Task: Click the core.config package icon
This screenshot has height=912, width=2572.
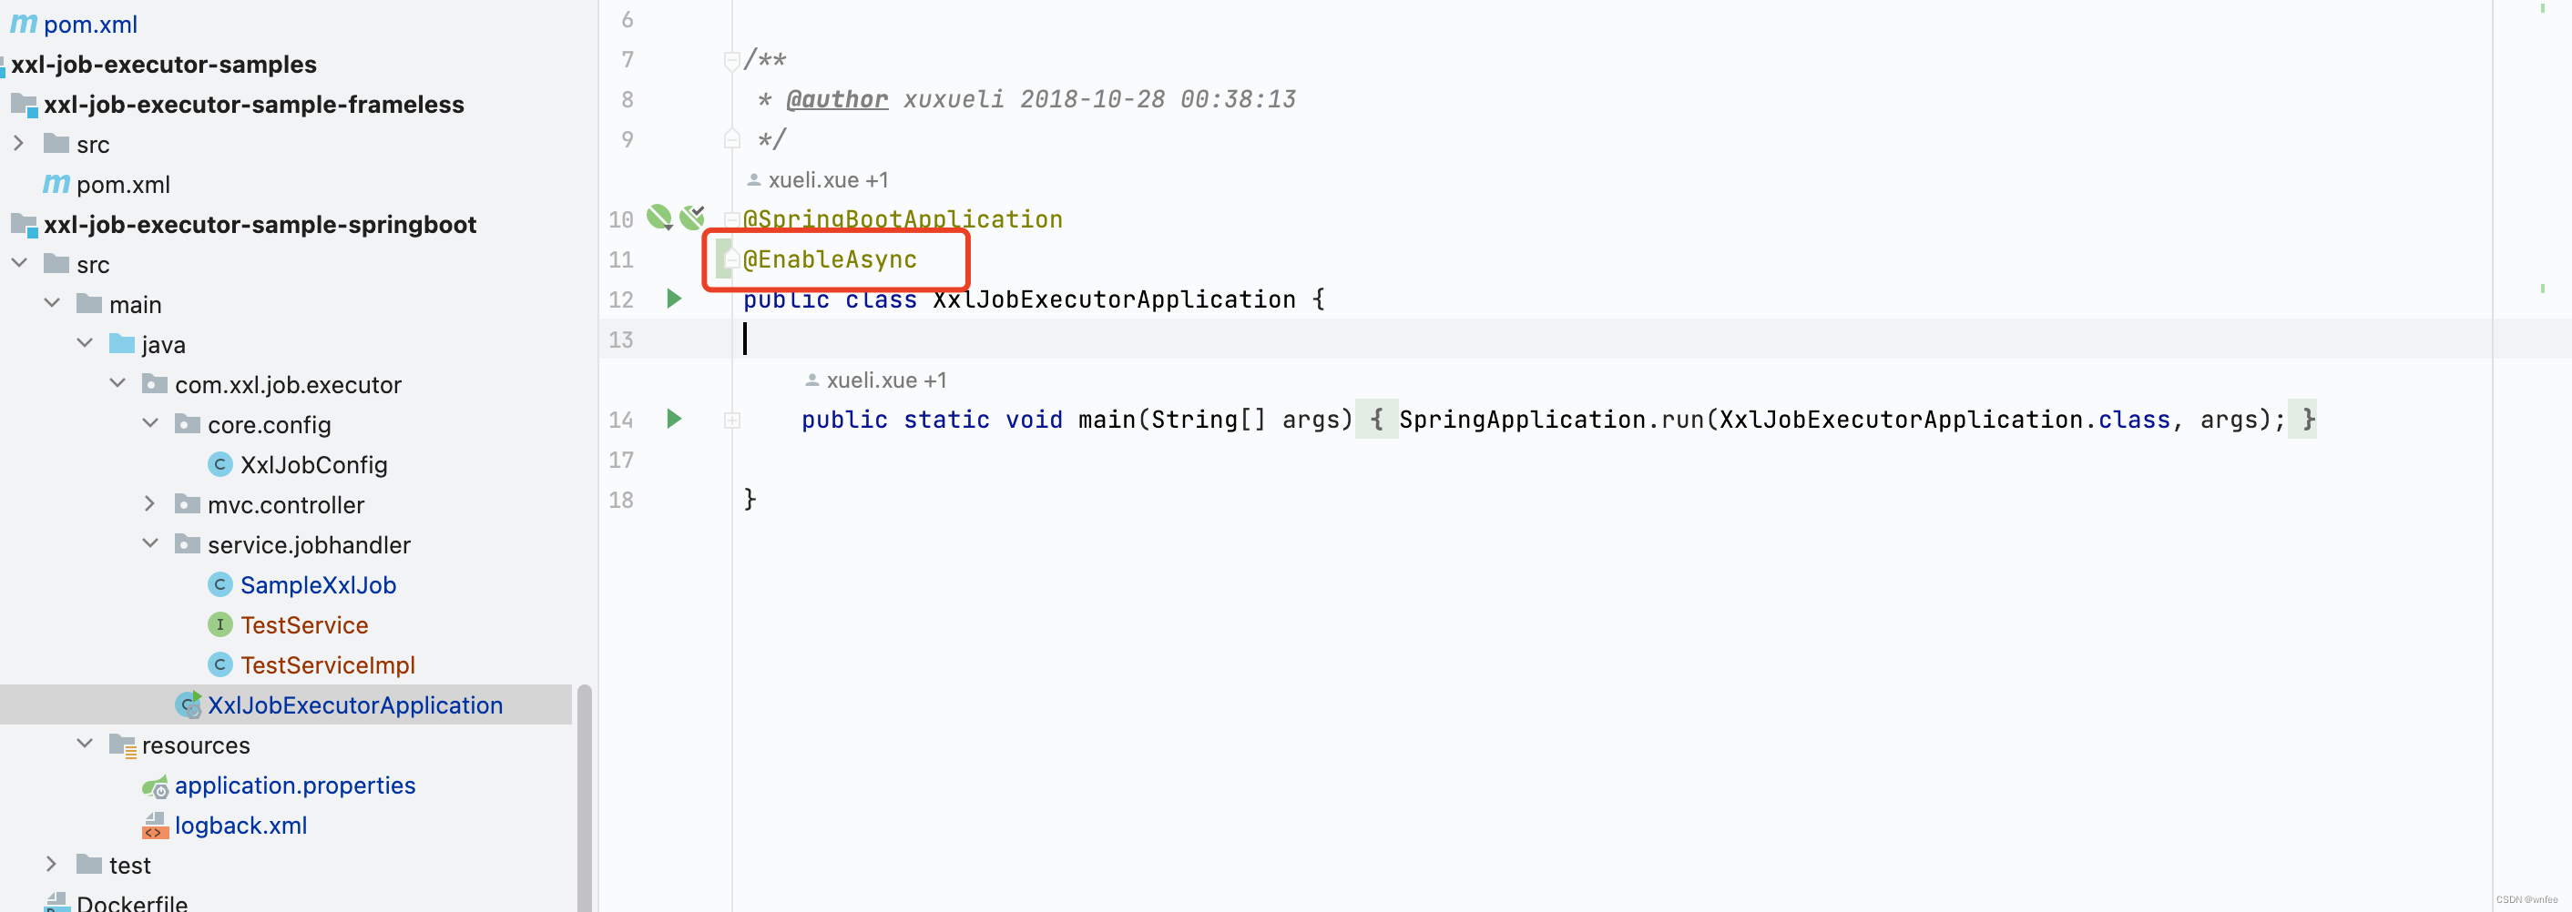Action: 187,423
